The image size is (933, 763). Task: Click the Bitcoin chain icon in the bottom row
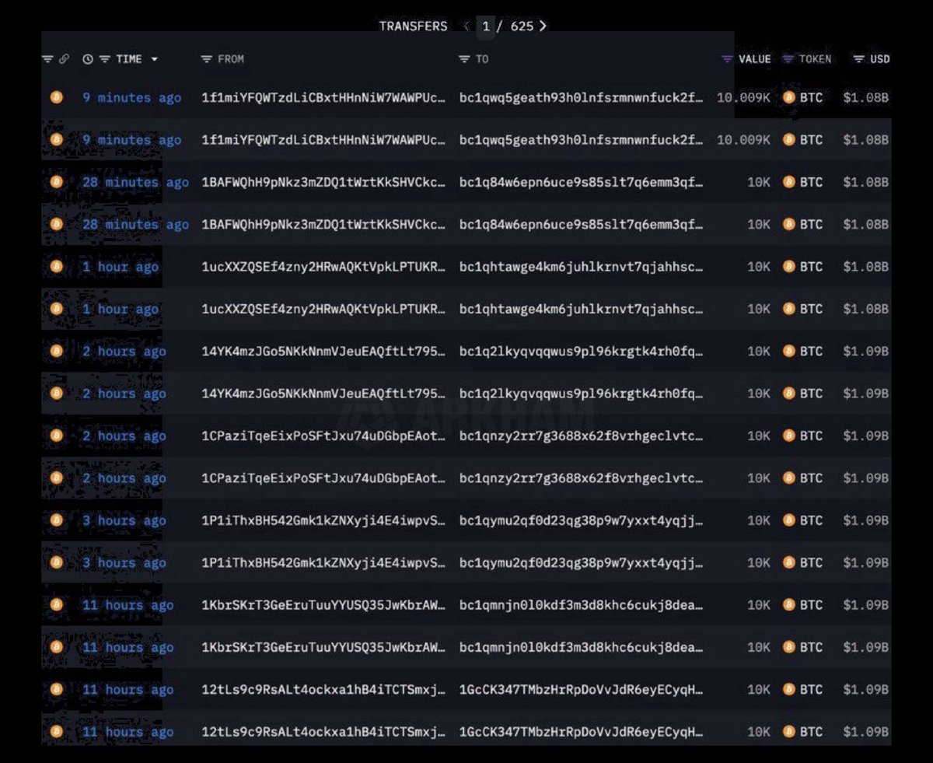pyautogui.click(x=56, y=732)
